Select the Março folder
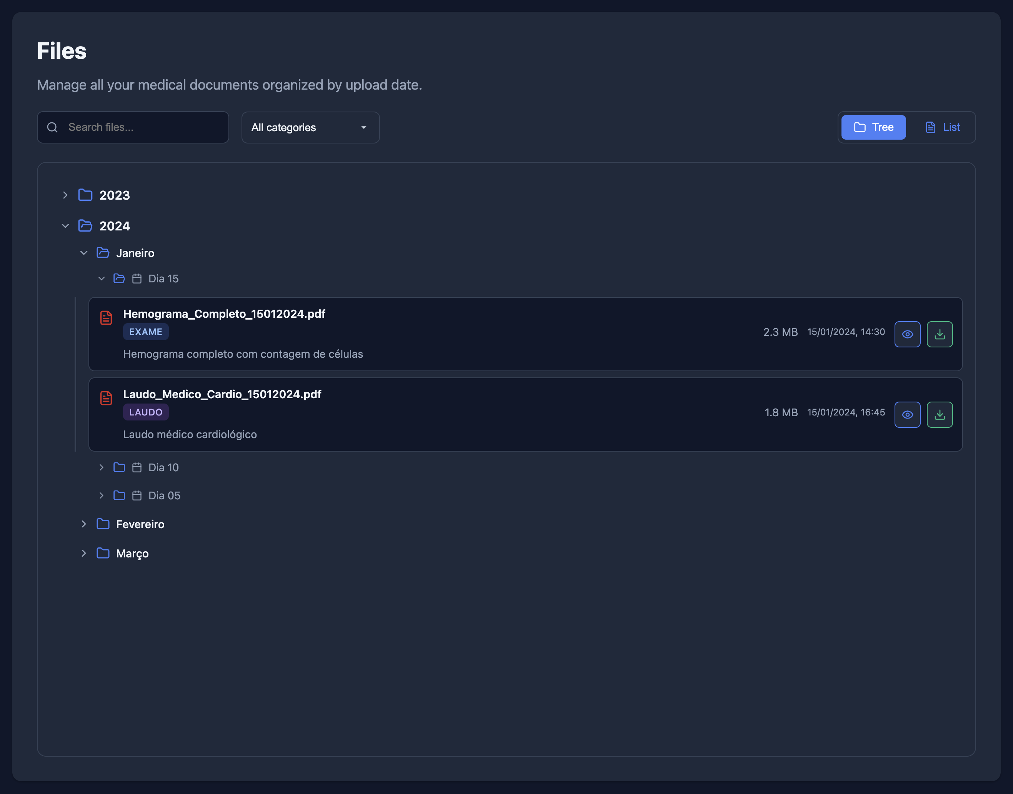1013x794 pixels. click(133, 553)
